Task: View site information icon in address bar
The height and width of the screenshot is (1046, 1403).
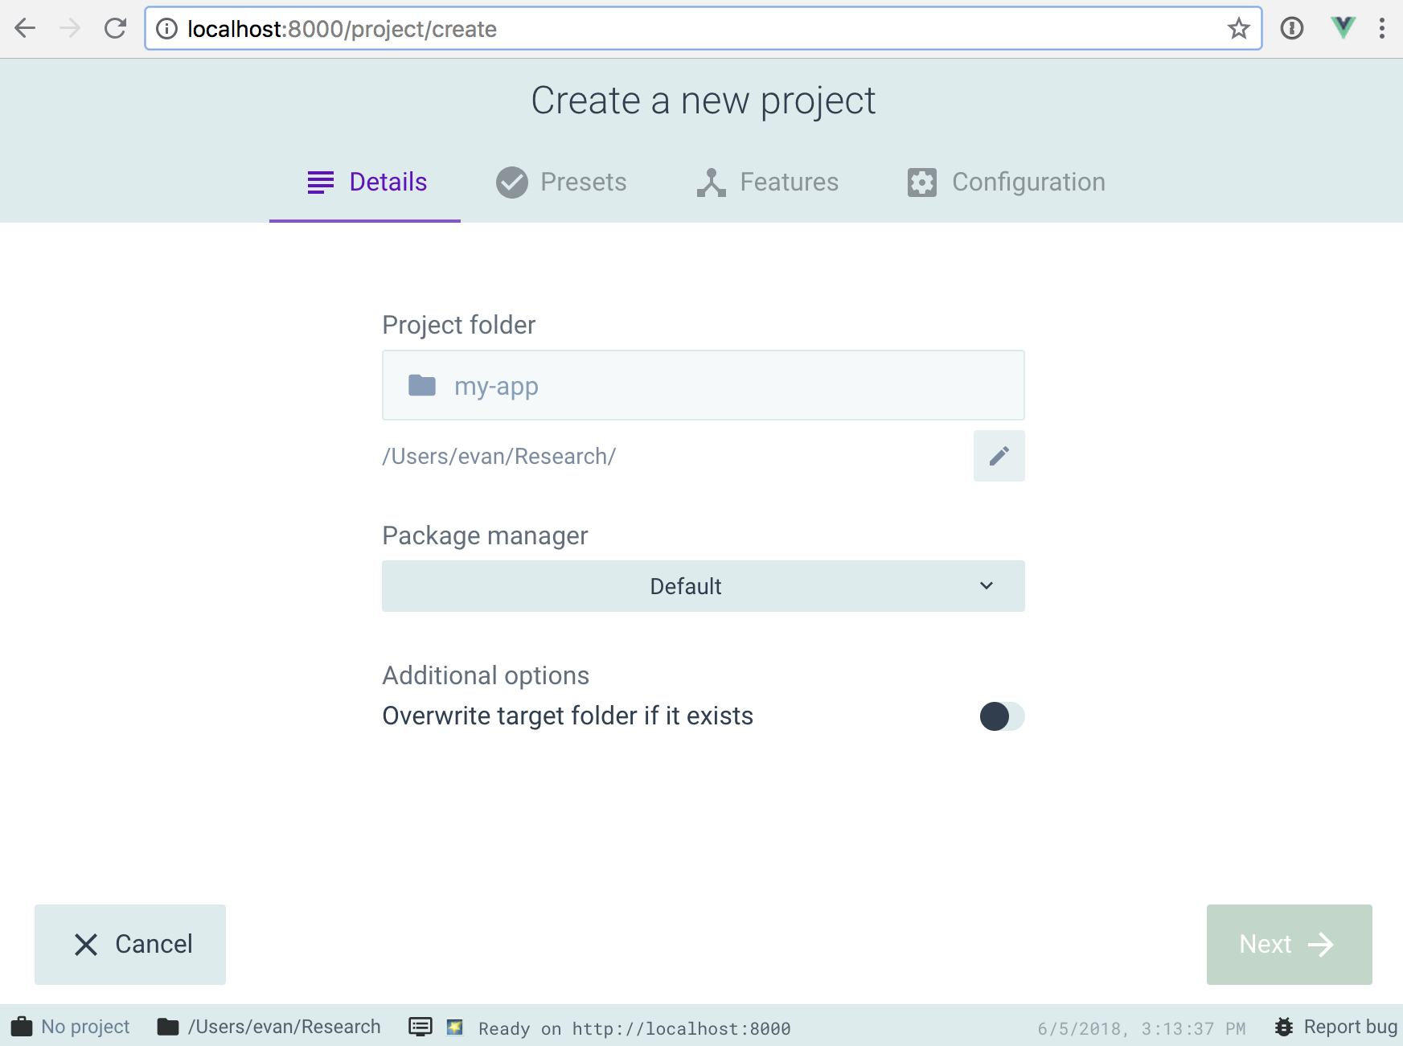Action: [166, 29]
